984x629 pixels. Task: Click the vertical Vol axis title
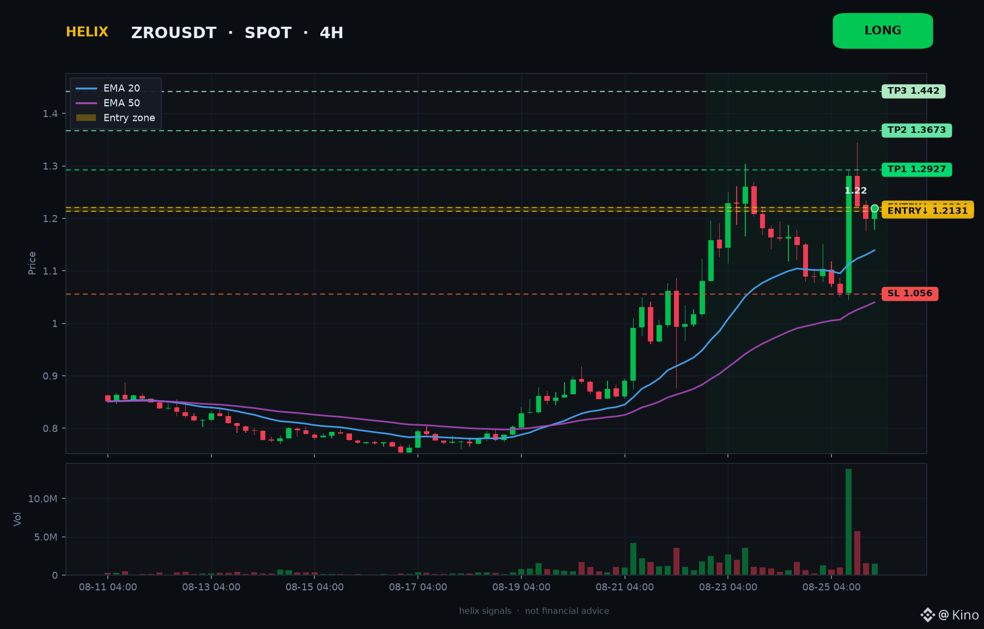pos(17,519)
